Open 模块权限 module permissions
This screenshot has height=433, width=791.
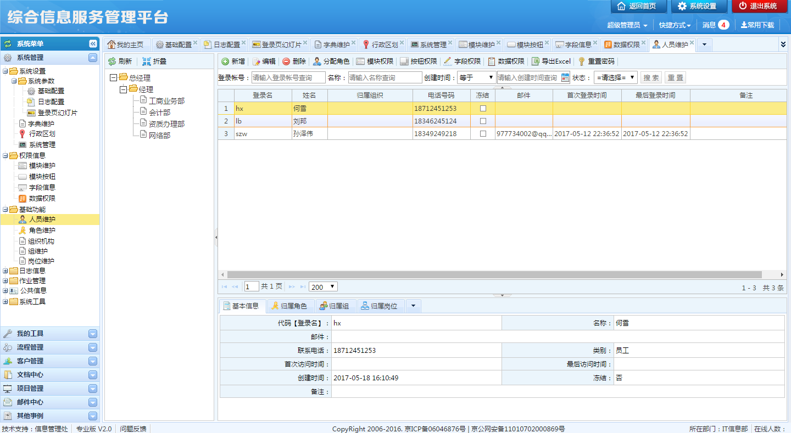(x=375, y=61)
